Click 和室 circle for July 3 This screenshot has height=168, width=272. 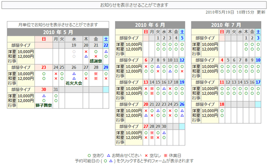[258, 49]
